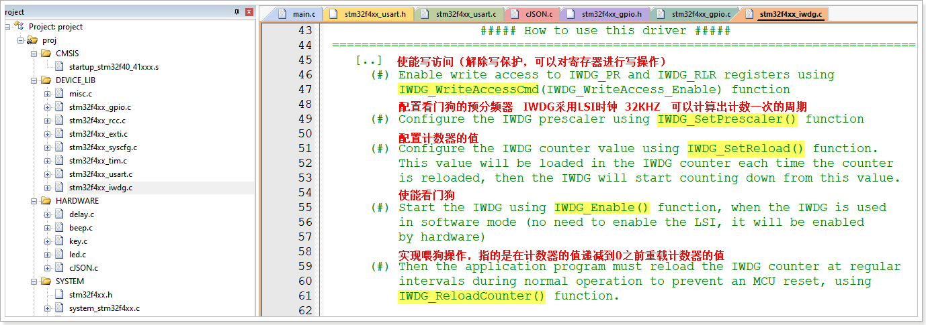Click highlighted IWDG_ReloadCounter() in the code
The height and width of the screenshot is (325, 926).
pyautogui.click(x=472, y=296)
